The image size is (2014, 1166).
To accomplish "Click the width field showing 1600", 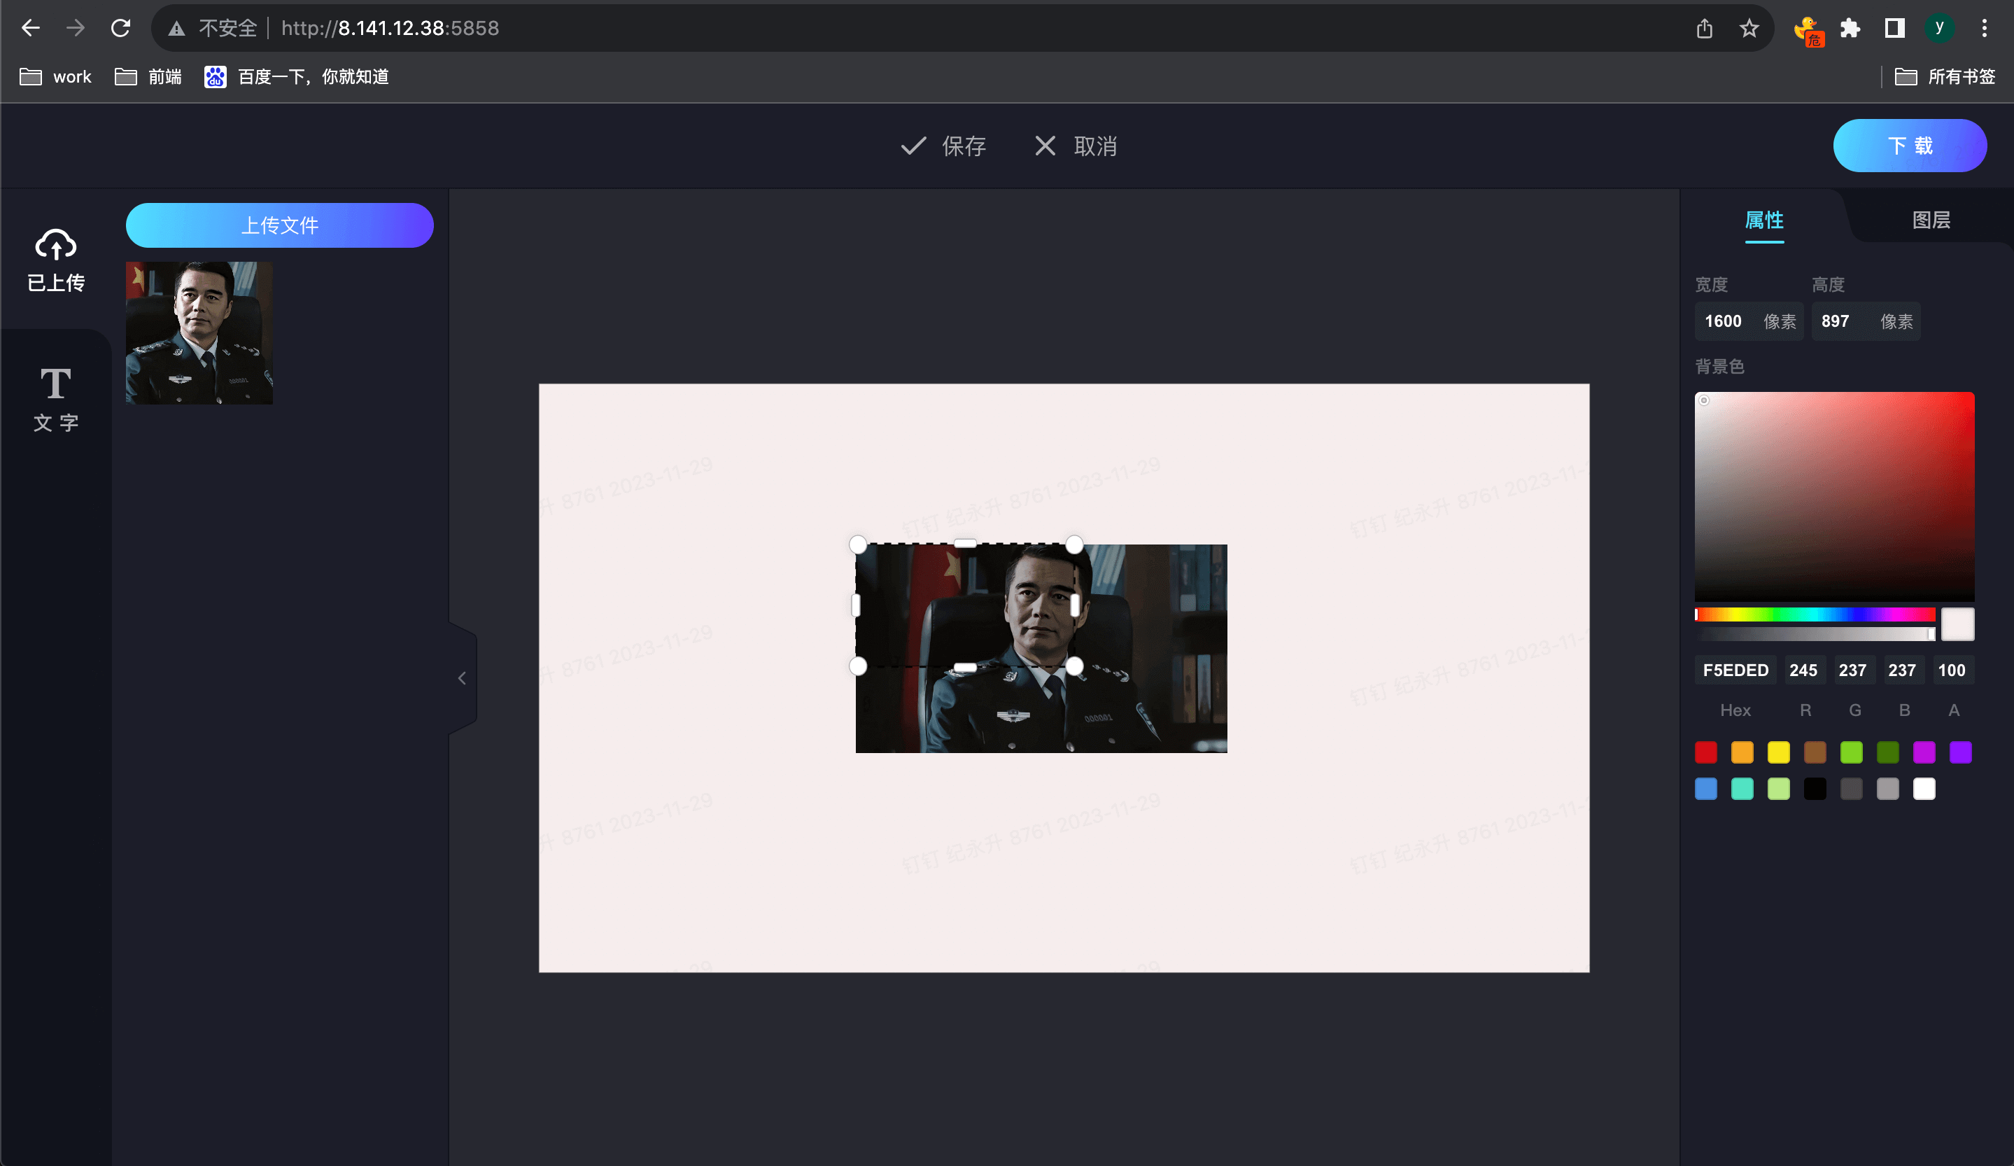I will 1749,321.
